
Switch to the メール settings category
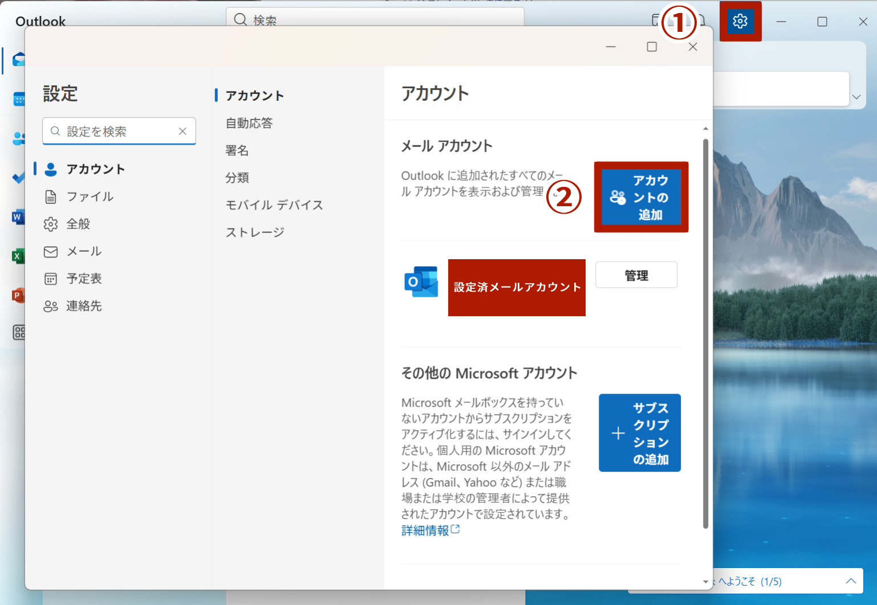tap(83, 251)
